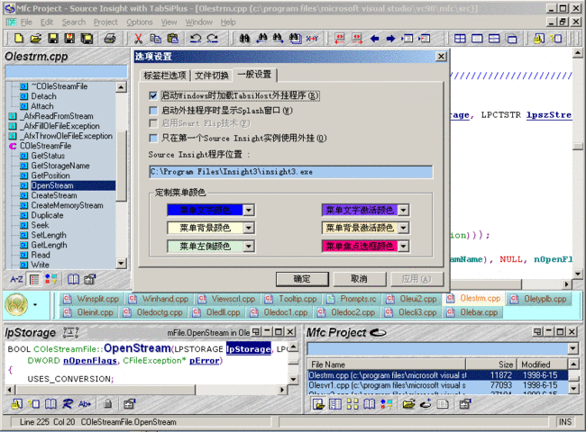Click the lock icon in context window toolbar

pyautogui.click(x=108, y=403)
